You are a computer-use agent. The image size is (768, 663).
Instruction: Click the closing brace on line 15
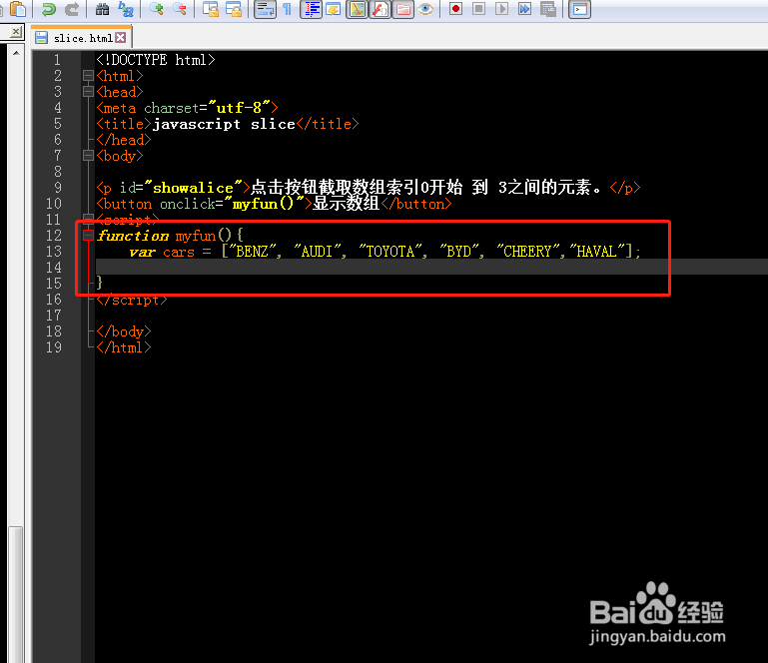pyautogui.click(x=100, y=283)
